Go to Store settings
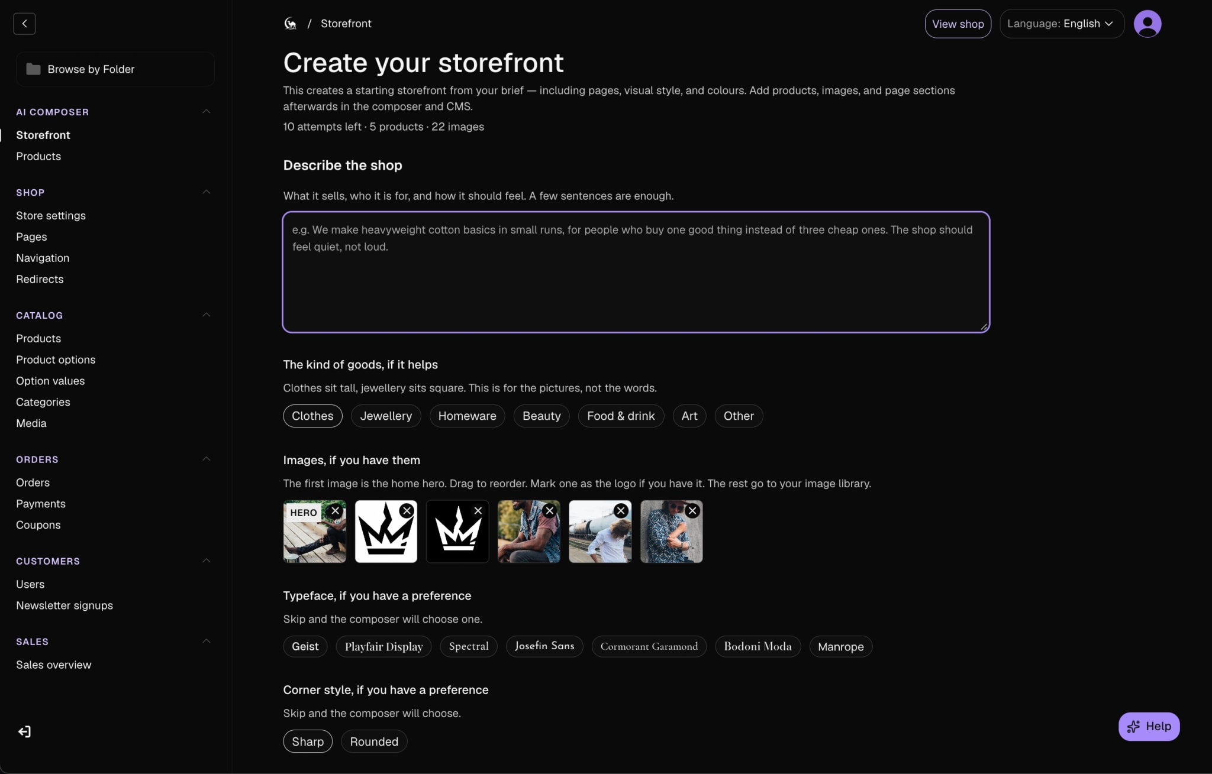The height and width of the screenshot is (774, 1212). click(x=51, y=215)
